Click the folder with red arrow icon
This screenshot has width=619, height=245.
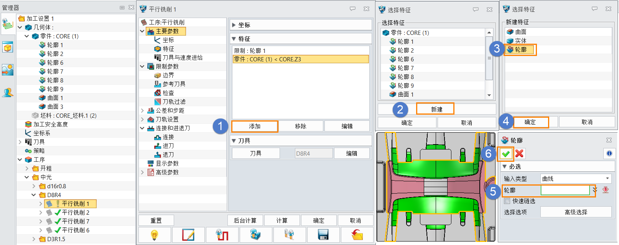coord(357,235)
